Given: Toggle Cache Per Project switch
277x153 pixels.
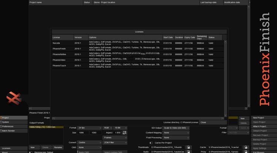Looking at the screenshot, I should point(151,143).
